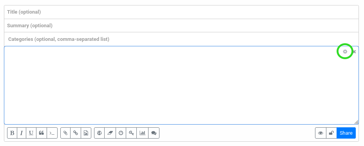The width and height of the screenshot is (364, 146).
Task: Insert a web link with the chain icon
Action: (76, 133)
